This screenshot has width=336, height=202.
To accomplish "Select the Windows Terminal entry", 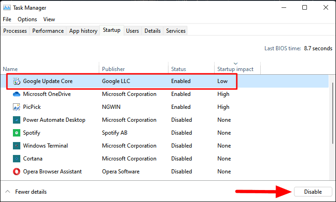I will (45, 146).
